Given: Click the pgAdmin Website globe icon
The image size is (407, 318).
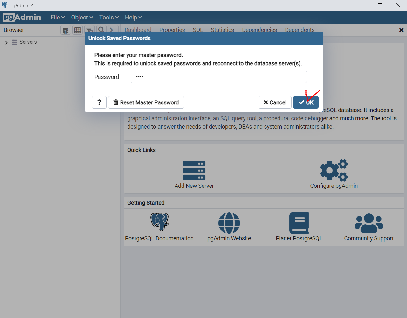Looking at the screenshot, I should tap(229, 223).
